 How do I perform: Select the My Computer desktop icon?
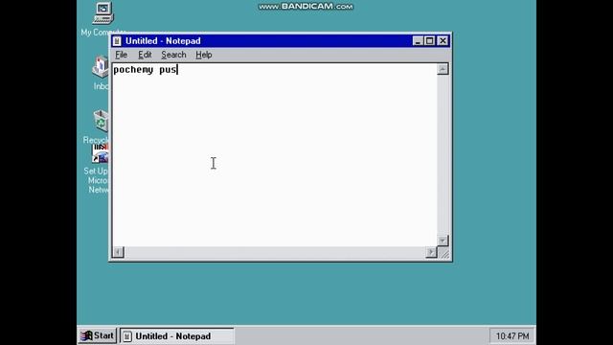(102, 13)
